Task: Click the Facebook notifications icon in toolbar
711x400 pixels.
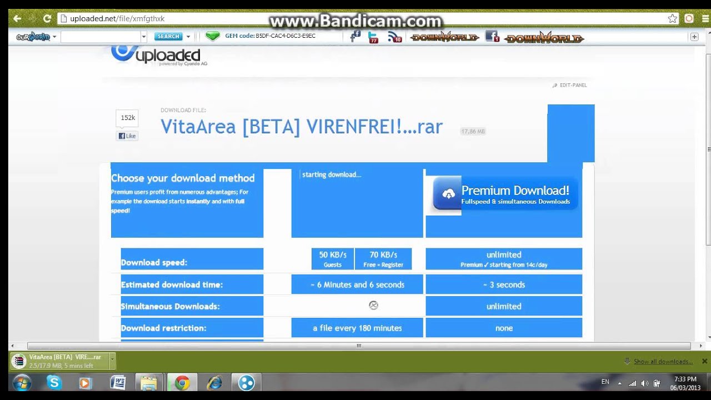Action: 492,37
